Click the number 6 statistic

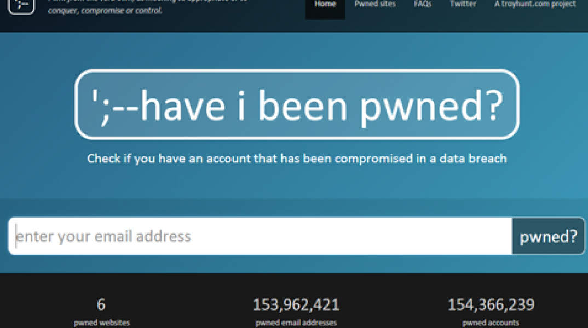pos(101,304)
